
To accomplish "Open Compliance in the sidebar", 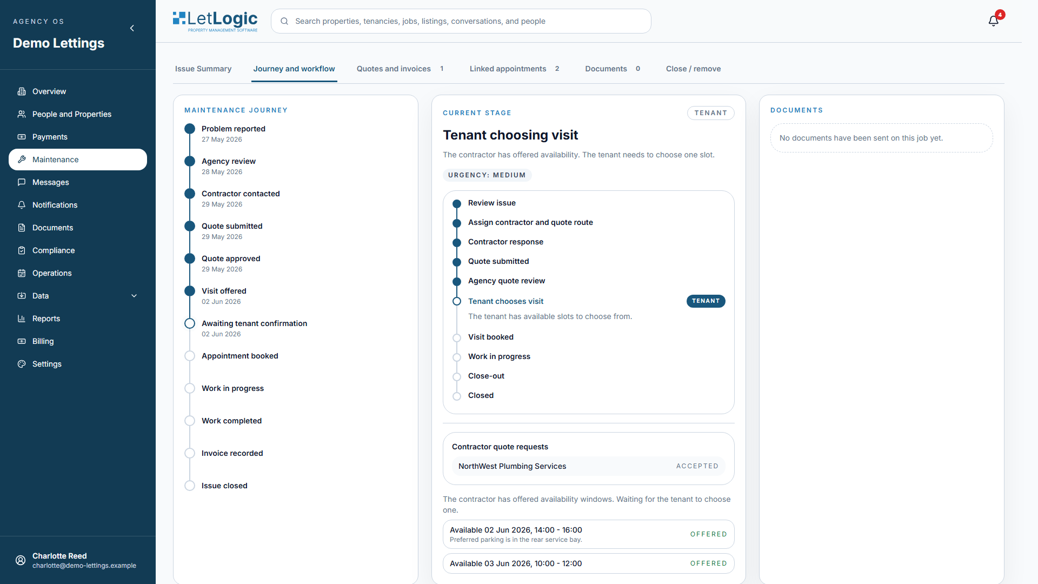I will coord(78,250).
